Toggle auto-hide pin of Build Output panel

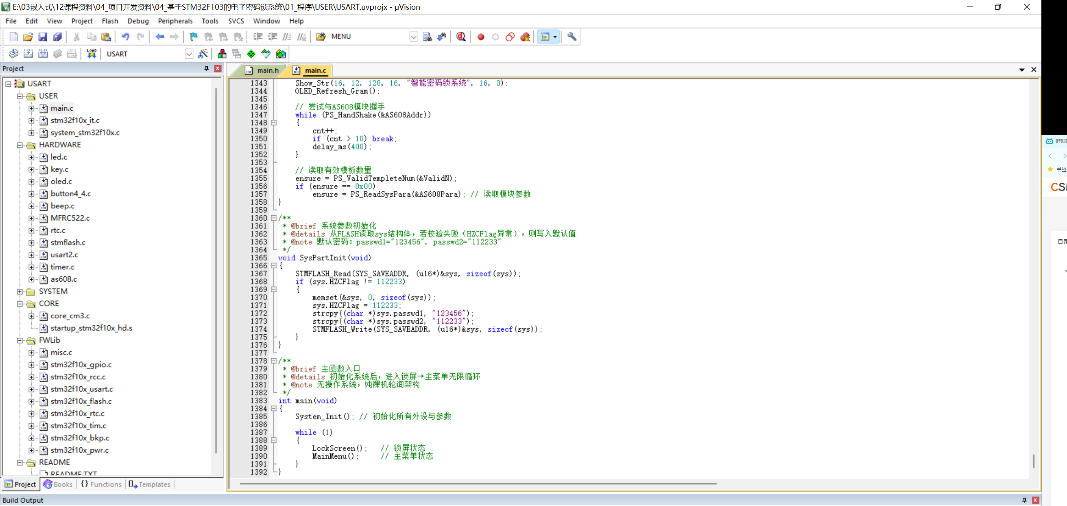point(1024,500)
